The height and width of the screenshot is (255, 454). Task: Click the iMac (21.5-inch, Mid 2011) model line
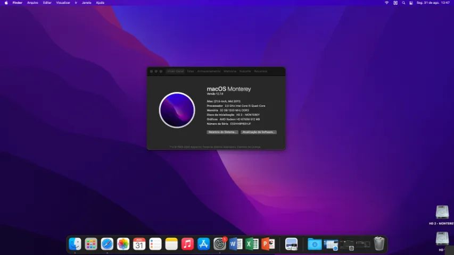[x=224, y=101]
